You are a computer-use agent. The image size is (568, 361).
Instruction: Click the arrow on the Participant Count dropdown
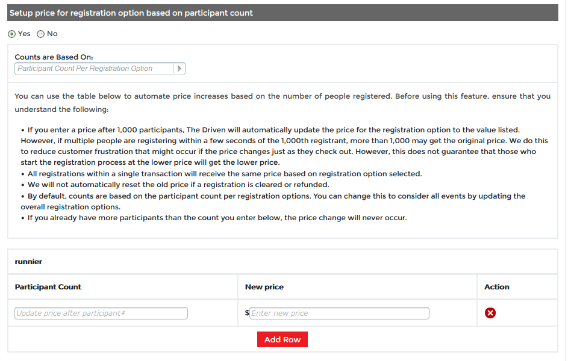click(x=179, y=69)
